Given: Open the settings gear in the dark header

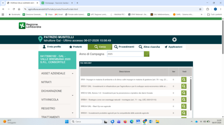Looking at the screenshot, I should pos(174,39).
